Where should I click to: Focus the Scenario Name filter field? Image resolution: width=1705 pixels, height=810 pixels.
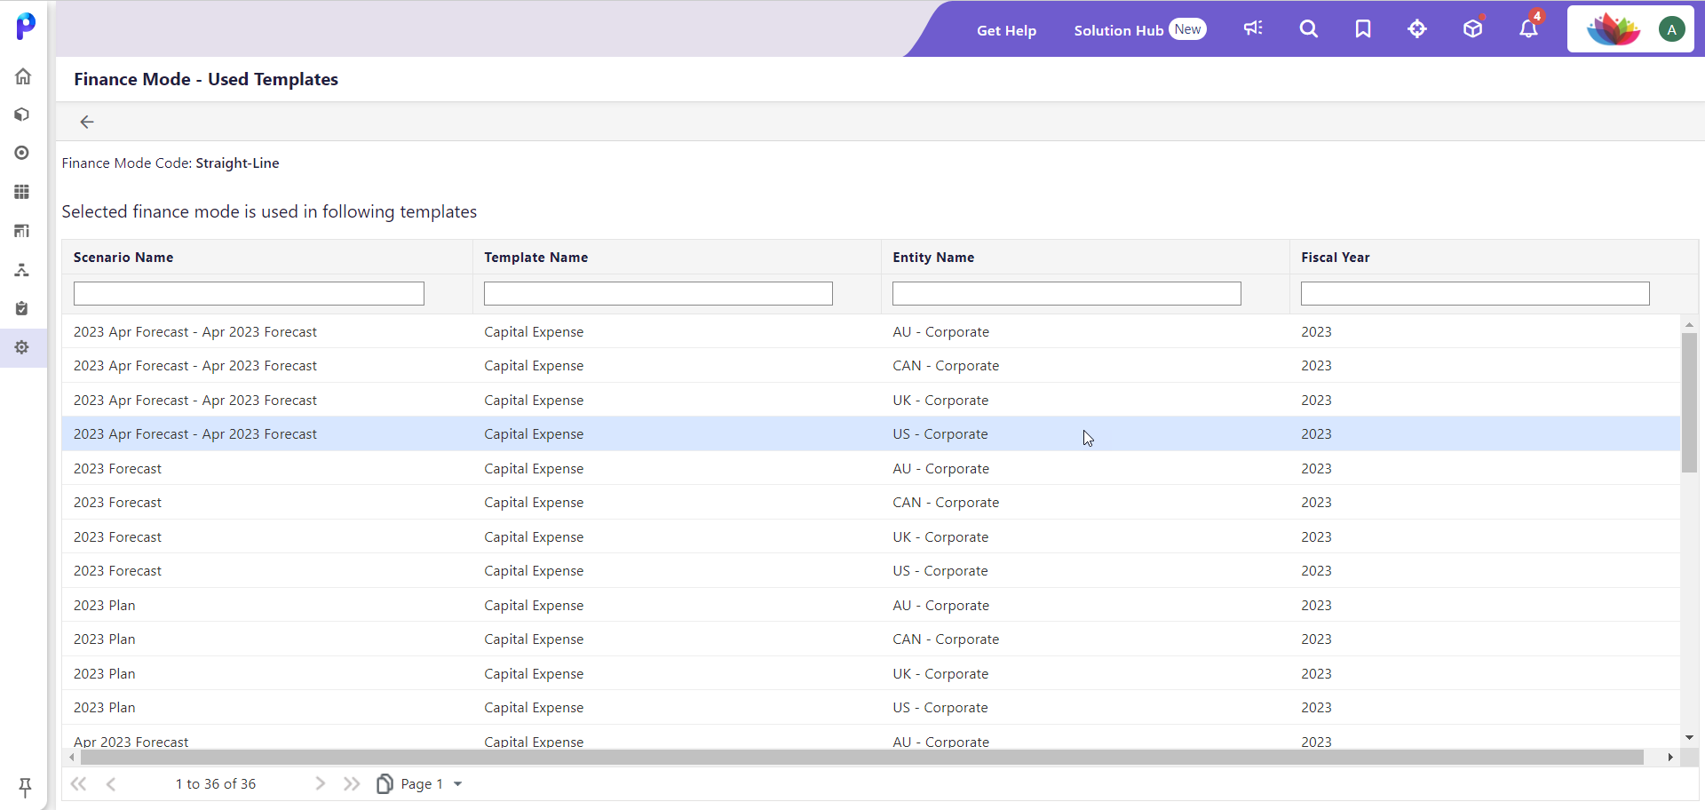pyautogui.click(x=249, y=293)
